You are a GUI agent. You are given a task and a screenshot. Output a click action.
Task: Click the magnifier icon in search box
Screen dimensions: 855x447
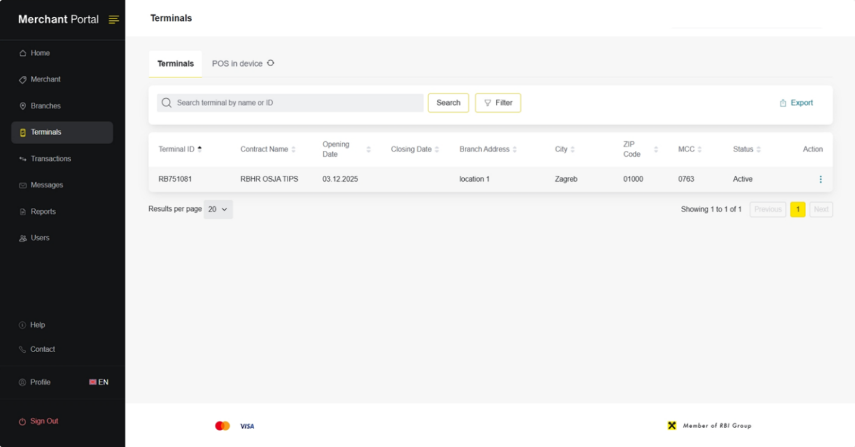[166, 103]
